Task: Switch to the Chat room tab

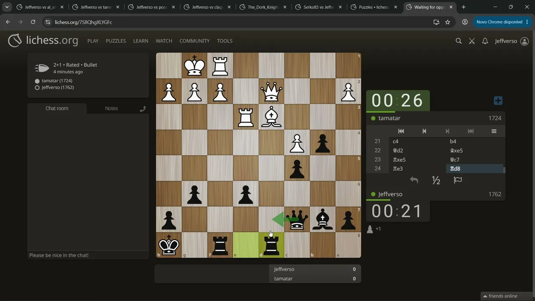Action: (x=57, y=108)
